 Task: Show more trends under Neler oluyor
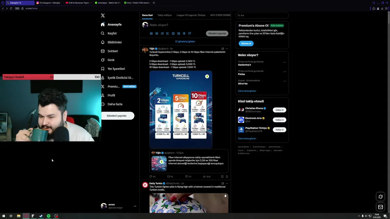[247, 91]
